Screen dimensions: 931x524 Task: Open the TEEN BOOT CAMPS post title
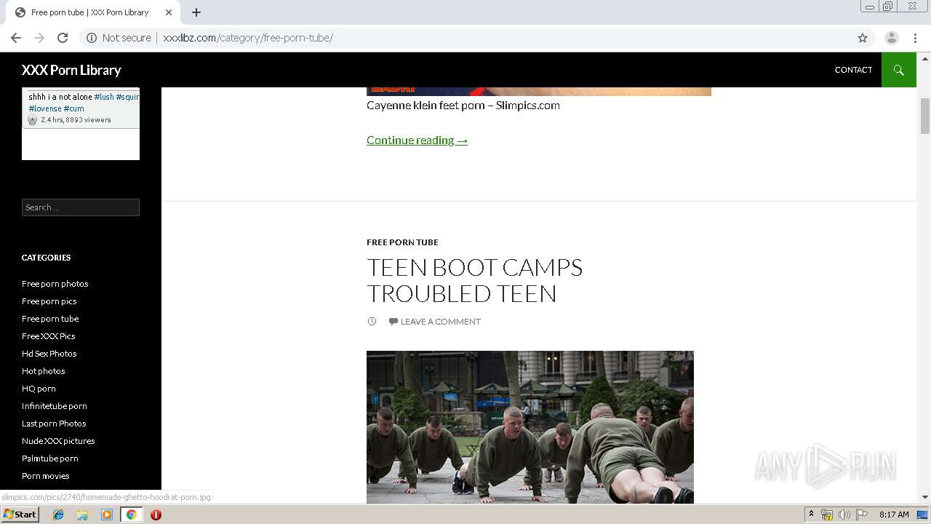point(474,280)
